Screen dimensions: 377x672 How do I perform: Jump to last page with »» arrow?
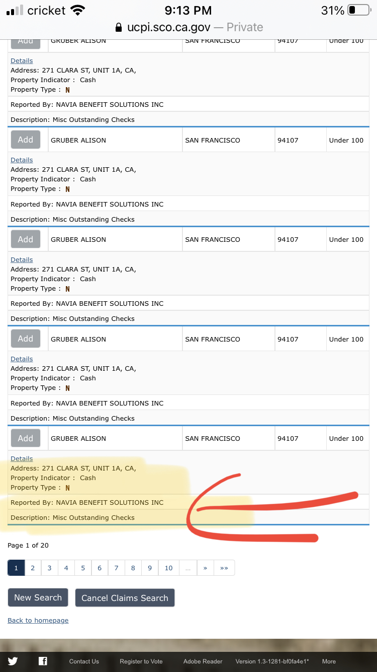[224, 568]
